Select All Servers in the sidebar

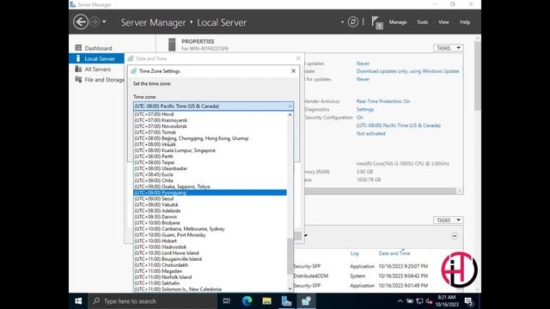point(96,69)
